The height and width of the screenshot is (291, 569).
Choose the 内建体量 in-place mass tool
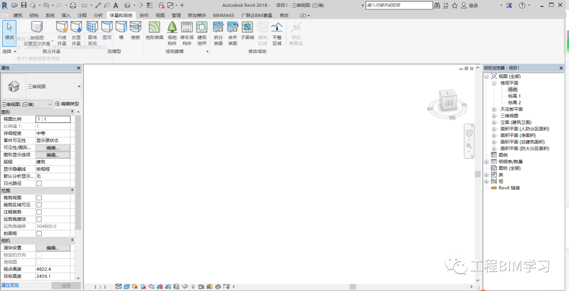pyautogui.click(x=62, y=33)
